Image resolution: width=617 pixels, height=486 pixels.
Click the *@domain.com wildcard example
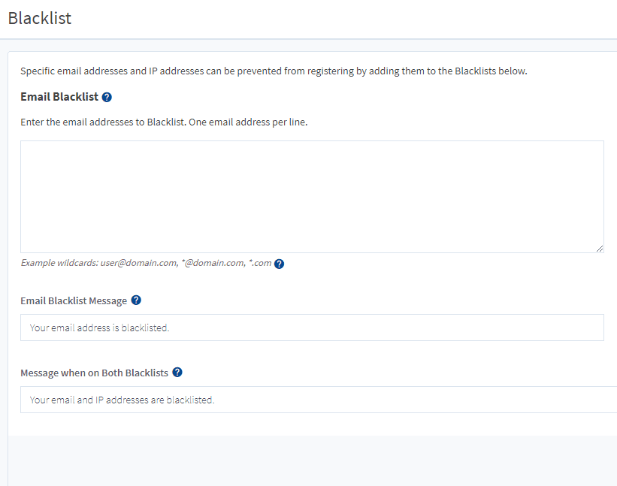213,263
